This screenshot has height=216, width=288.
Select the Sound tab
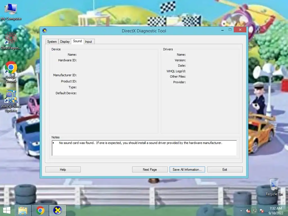(78, 41)
